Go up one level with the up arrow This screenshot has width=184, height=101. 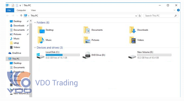(x=21, y=15)
